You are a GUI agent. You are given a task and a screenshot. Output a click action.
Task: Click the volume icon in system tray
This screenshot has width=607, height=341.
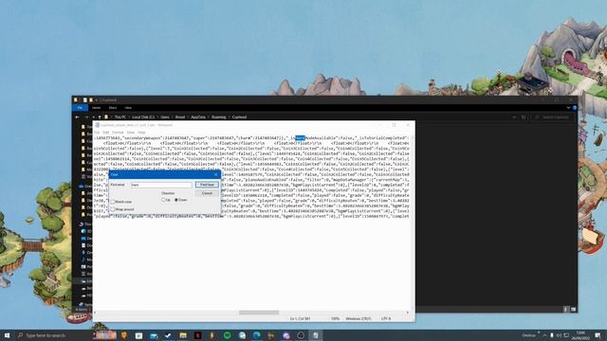click(559, 335)
